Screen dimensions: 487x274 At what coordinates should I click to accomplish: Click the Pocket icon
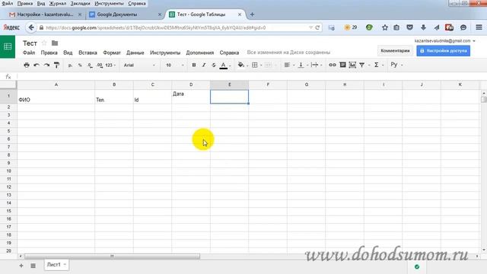[409, 27]
